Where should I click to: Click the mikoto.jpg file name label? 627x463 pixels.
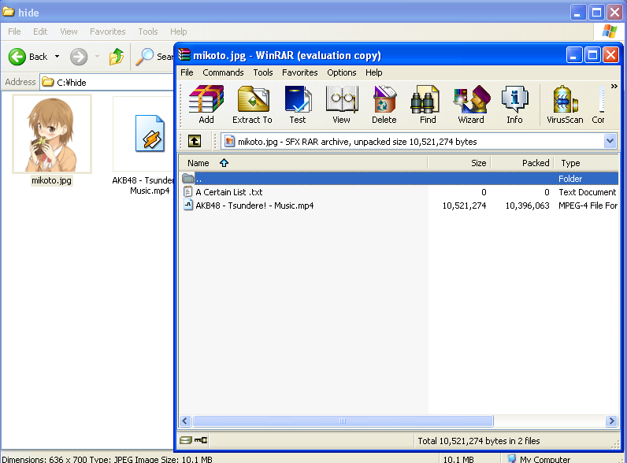tap(51, 180)
